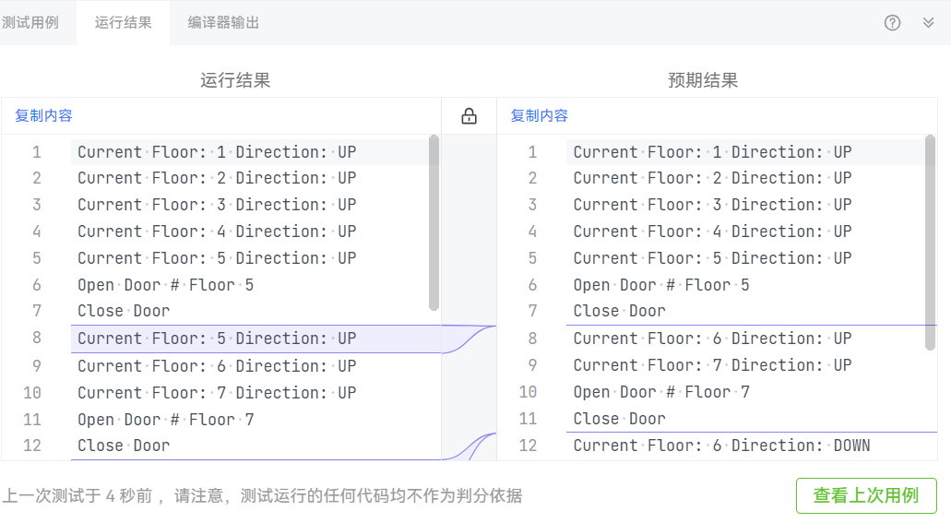Click the expected result panel scrollbar
This screenshot has height=523, width=951.
coord(931,240)
